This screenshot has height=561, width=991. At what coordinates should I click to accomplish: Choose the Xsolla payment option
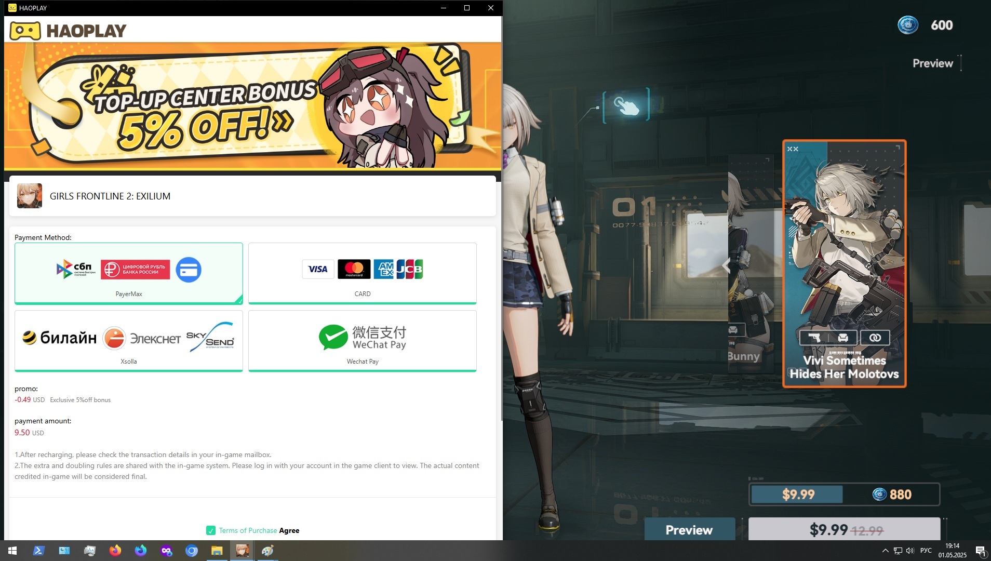click(129, 341)
